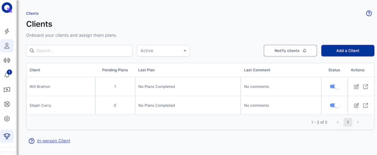377x155 pixels.
Task: Go to next page of clients
Action: [x=357, y=122]
